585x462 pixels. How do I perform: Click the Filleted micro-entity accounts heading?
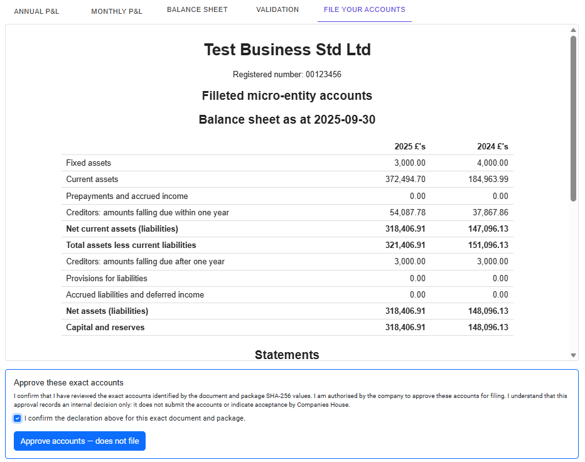point(287,95)
